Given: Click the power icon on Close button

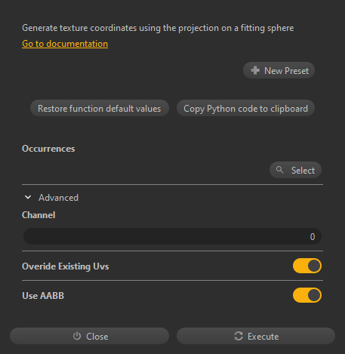Looking at the screenshot, I should 77,336.
